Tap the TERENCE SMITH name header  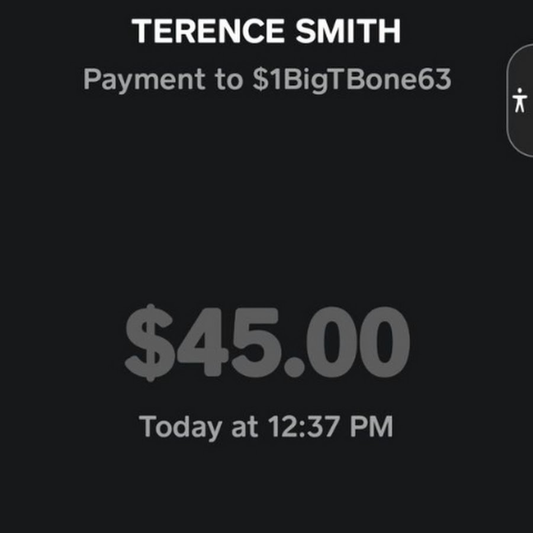[x=266, y=31]
